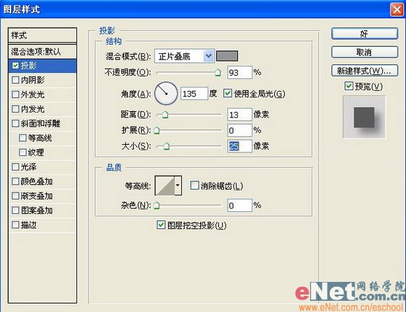Click the 不透明度 value field

[240, 73]
